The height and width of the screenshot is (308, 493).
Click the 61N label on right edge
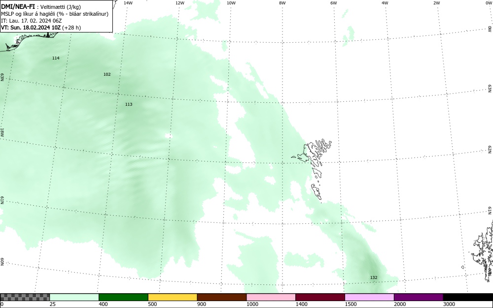[490, 211]
